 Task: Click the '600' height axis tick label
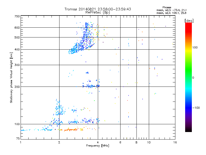pyautogui.click(x=17, y=28)
